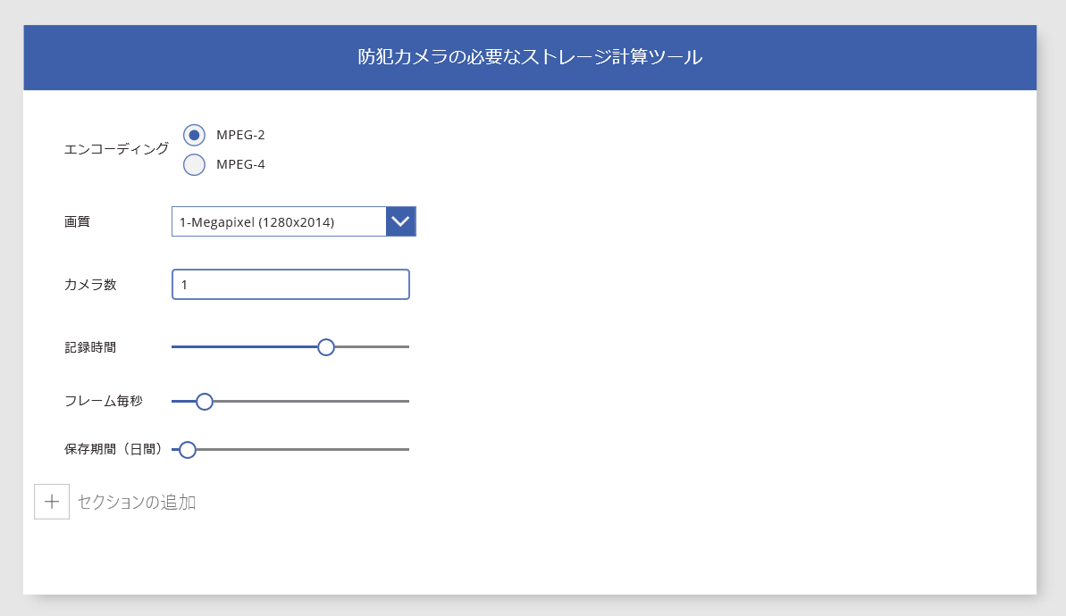Viewport: 1066px width, 616px height.
Task: Click the plus icon to add a section
Action: coord(52,501)
